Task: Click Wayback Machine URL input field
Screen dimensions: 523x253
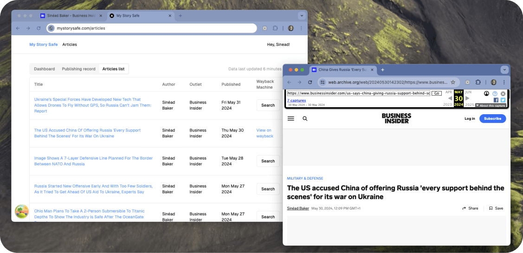Action: [359, 93]
